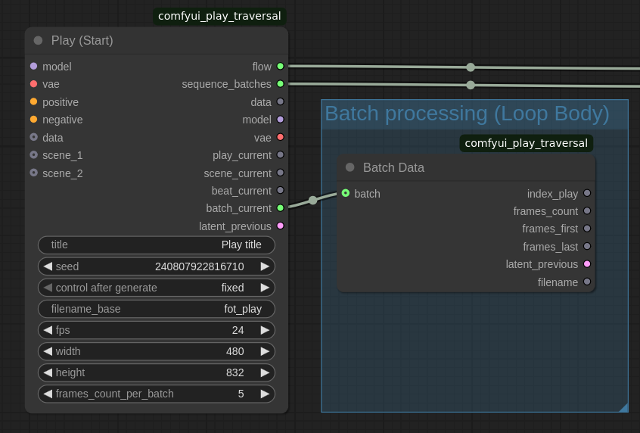Click the height value 832
The height and width of the screenshot is (433, 640).
coord(235,372)
